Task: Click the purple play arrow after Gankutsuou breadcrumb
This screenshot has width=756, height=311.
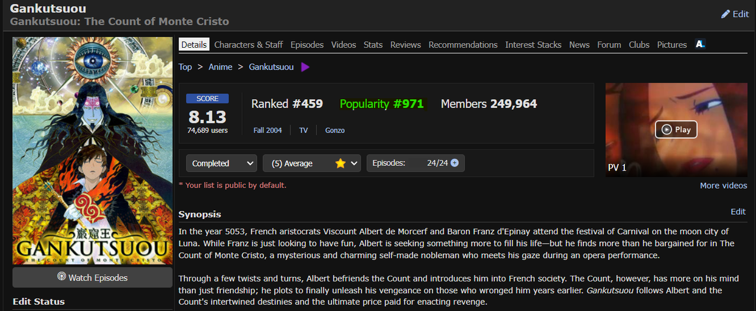Action: [305, 67]
